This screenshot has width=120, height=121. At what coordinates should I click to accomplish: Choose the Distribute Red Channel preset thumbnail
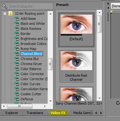point(76,61)
